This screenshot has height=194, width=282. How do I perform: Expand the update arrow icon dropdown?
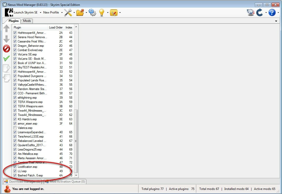pos(266,12)
